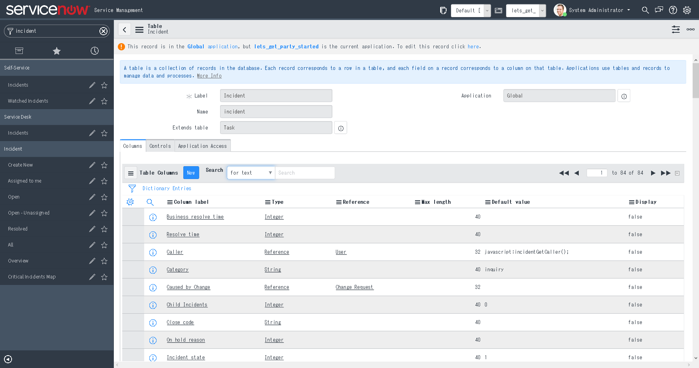Click the More Info link

pyautogui.click(x=209, y=76)
